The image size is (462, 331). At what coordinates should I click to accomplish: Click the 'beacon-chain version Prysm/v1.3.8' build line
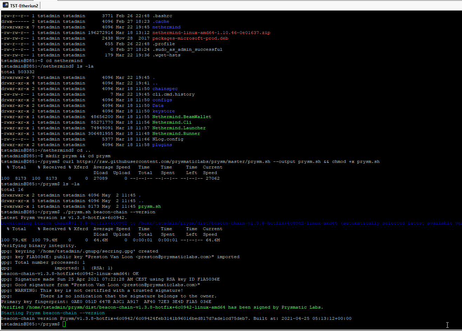[x=176, y=318]
